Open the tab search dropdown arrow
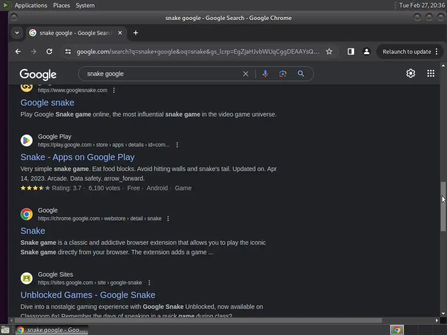The height and width of the screenshot is (335, 447). pyautogui.click(x=17, y=33)
